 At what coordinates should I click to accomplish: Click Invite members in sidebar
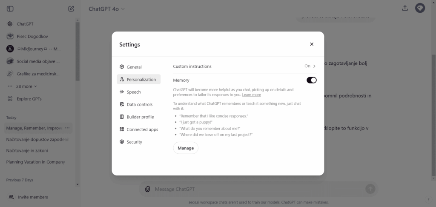33,197
